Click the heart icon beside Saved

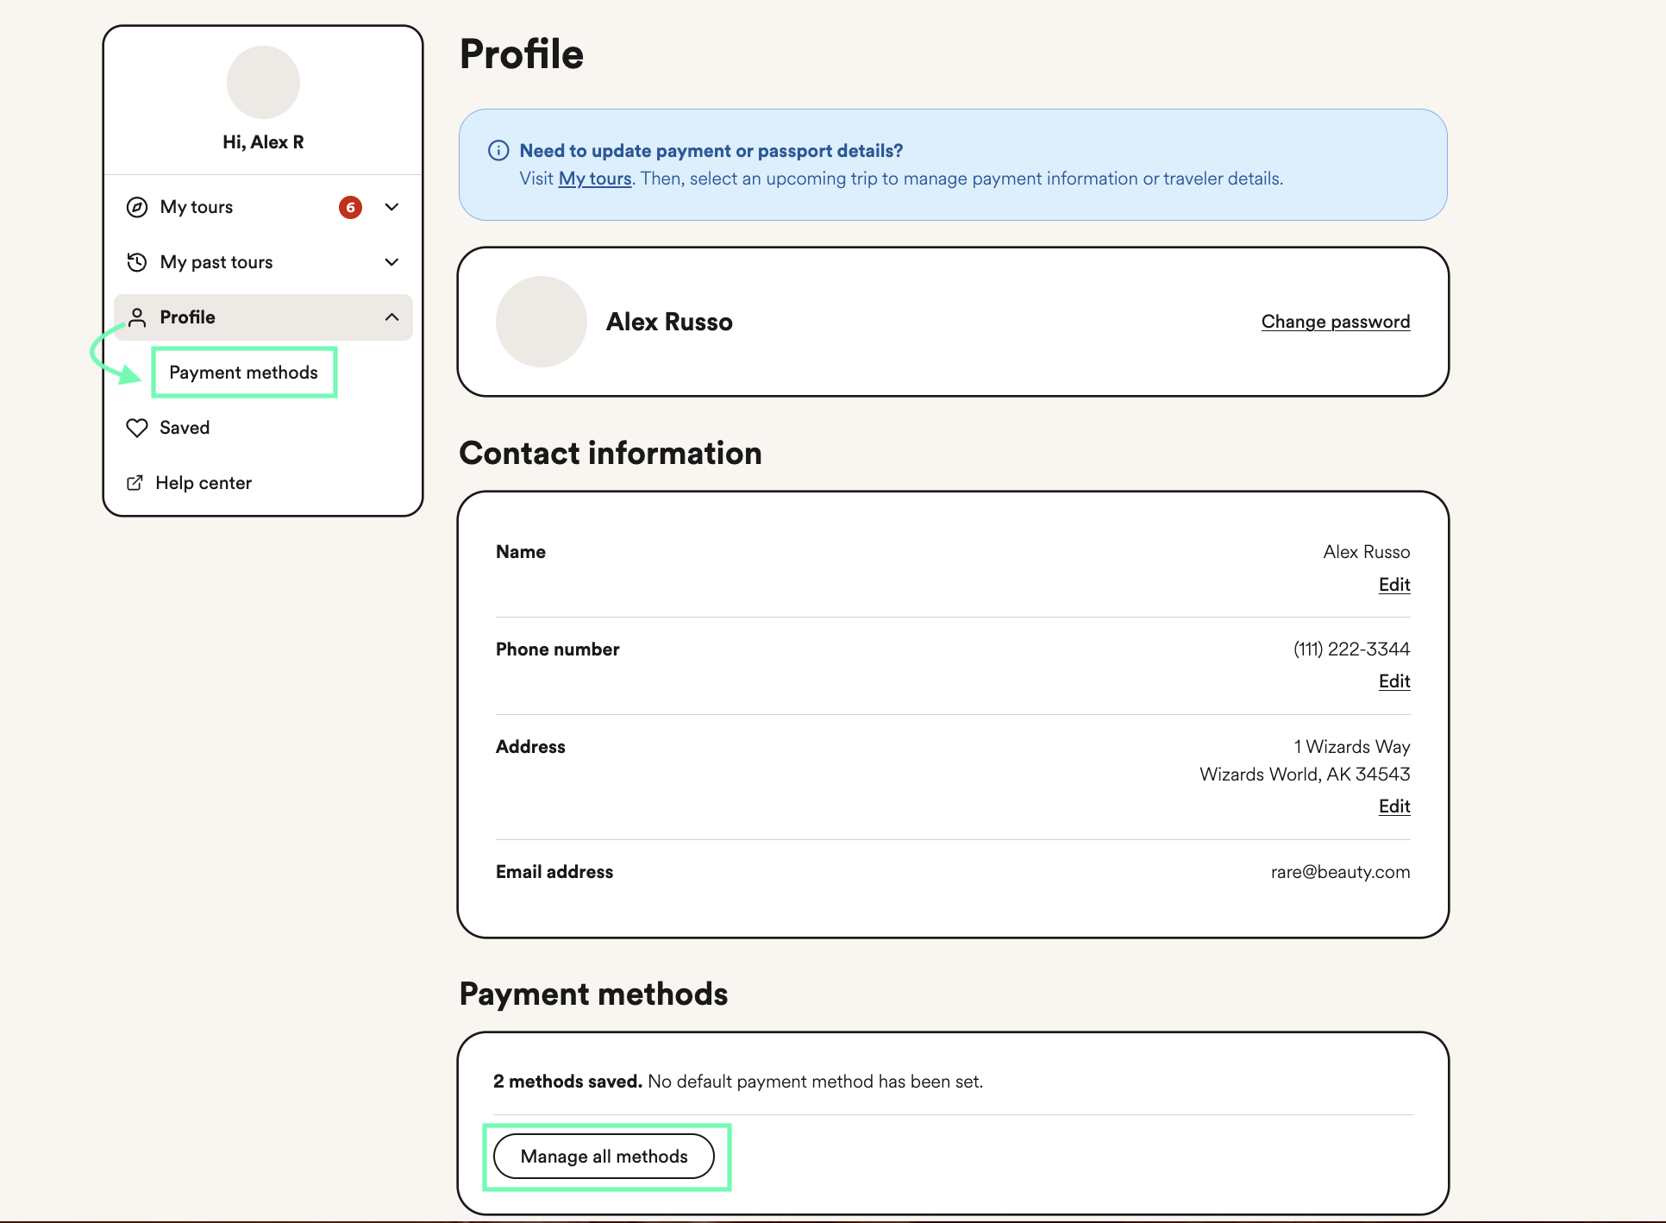click(x=137, y=428)
